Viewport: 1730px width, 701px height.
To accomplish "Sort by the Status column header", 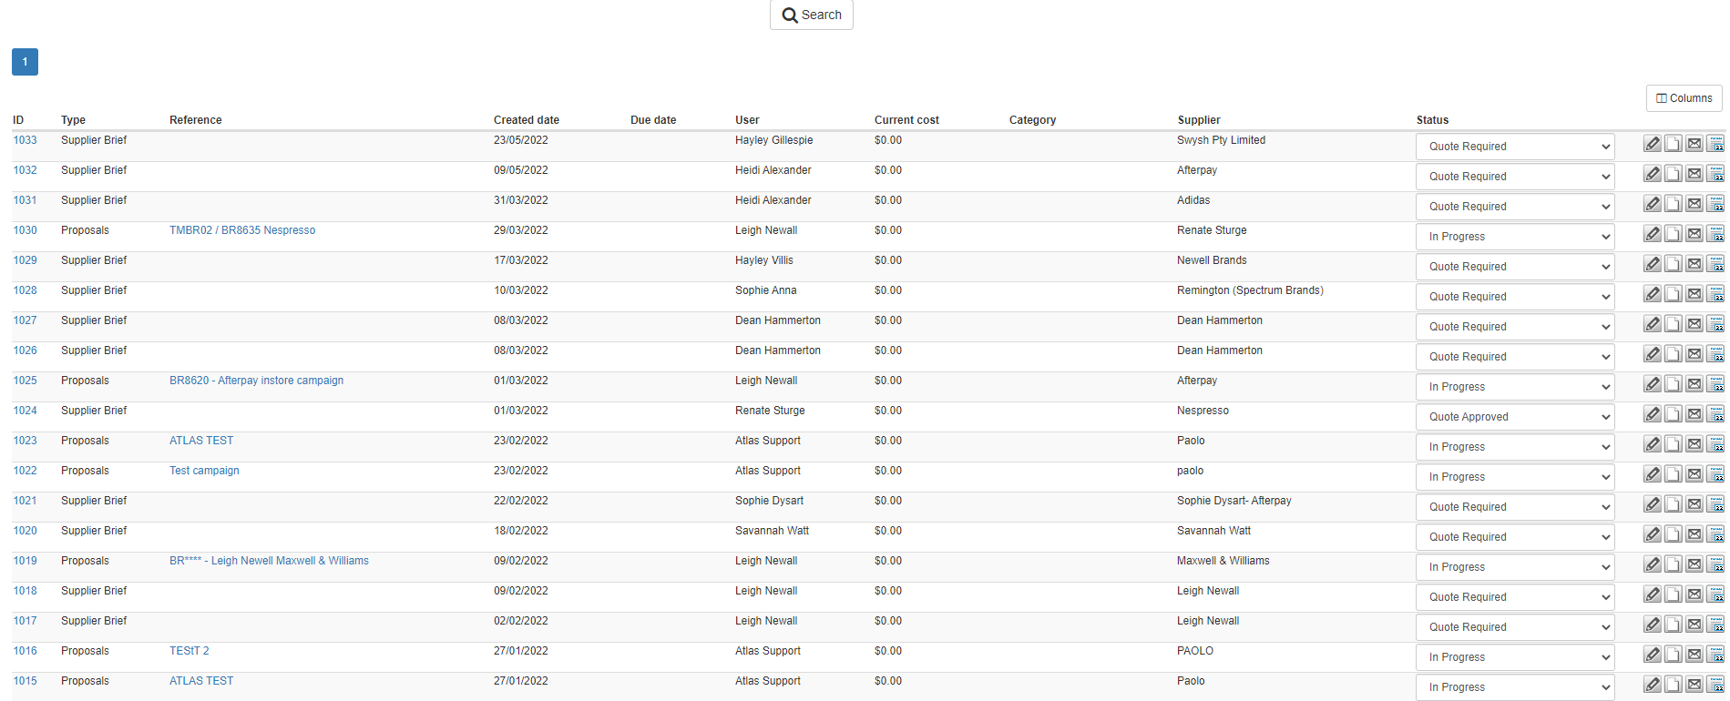I will [x=1432, y=120].
